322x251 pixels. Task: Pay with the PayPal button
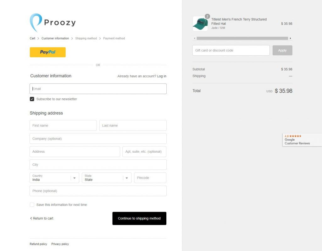pos(47,52)
